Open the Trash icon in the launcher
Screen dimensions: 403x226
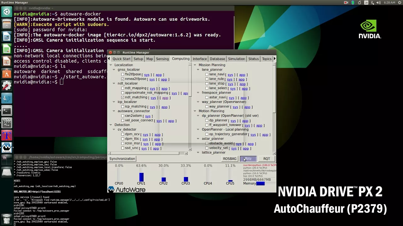7,218
